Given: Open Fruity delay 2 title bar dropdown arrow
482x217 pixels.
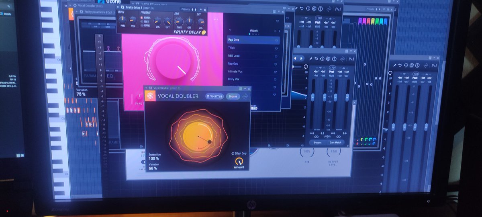Looking at the screenshot, I should click(118, 7).
